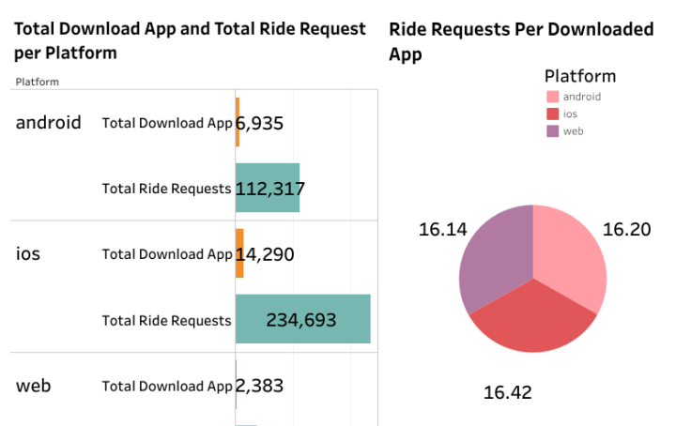Click the orange android Total Download App bar
This screenshot has height=426, width=691.
point(238,122)
